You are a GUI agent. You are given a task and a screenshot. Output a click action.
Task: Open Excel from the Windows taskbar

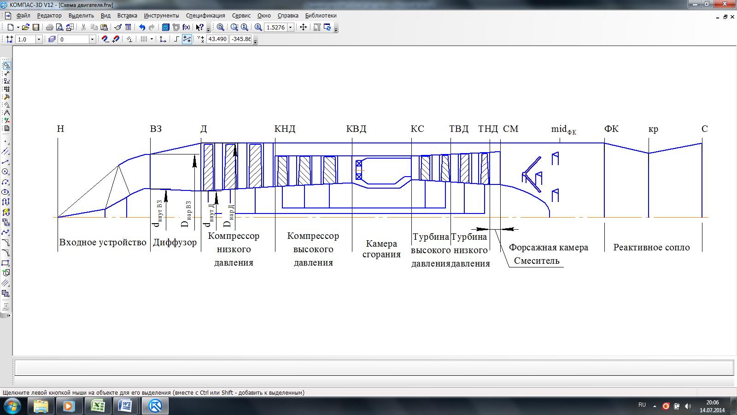coord(97,406)
